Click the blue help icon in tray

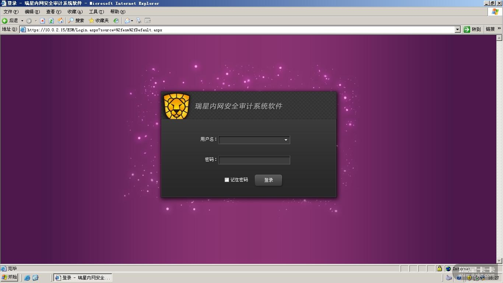(x=459, y=278)
